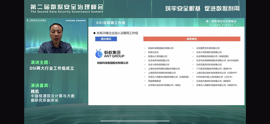Click large 第二届数据安全治理峰会 page title

(x=67, y=7)
